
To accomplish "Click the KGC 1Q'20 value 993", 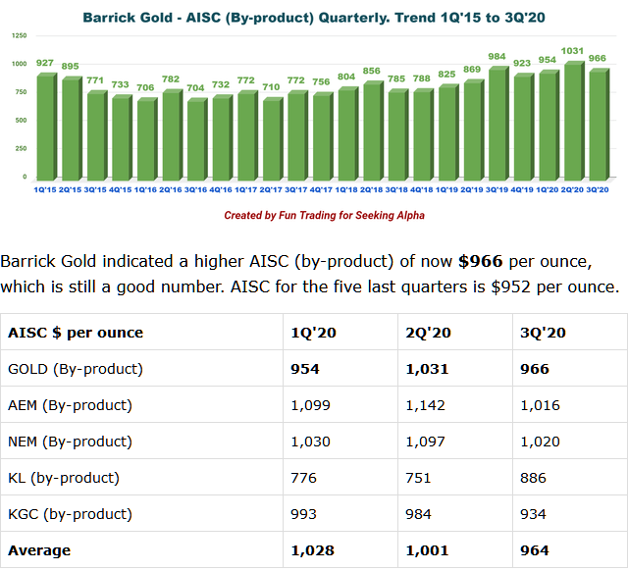I will click(x=305, y=514).
